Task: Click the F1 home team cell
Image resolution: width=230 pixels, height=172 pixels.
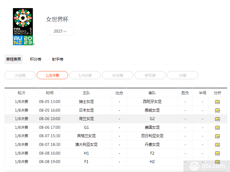Action: point(86,162)
